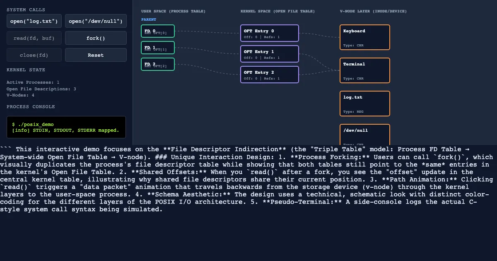Click the Terminal v-node box
This screenshot has height=261, width=497.
365,70
